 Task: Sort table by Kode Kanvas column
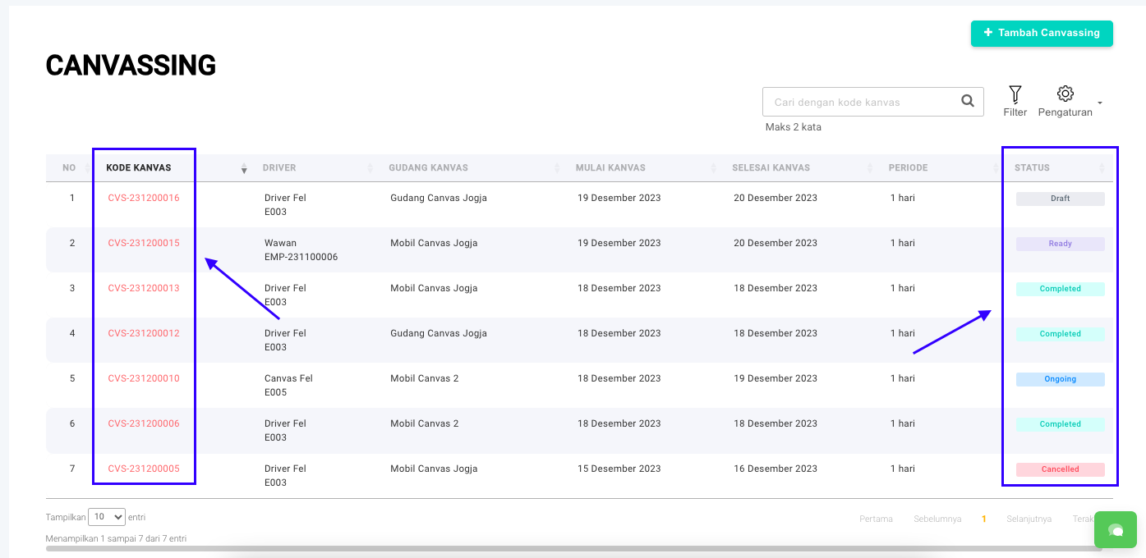tap(243, 168)
